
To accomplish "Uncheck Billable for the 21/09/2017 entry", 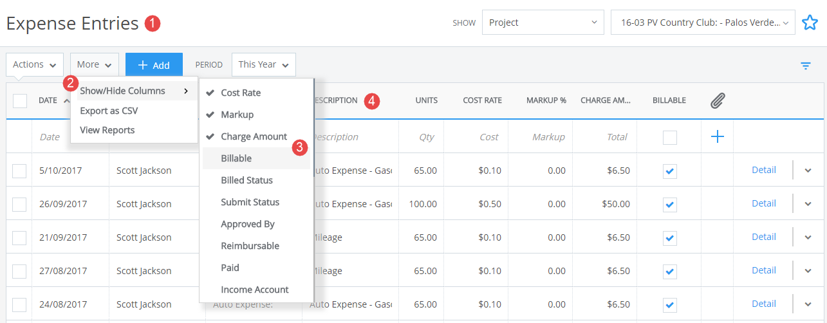I will click(670, 237).
